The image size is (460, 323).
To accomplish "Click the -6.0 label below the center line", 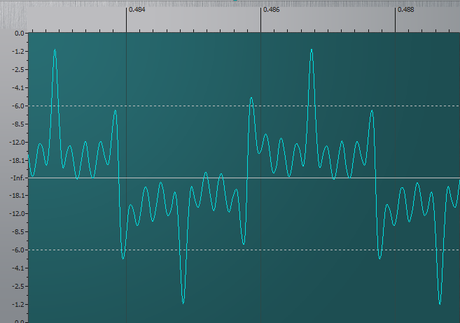I will pos(19,250).
